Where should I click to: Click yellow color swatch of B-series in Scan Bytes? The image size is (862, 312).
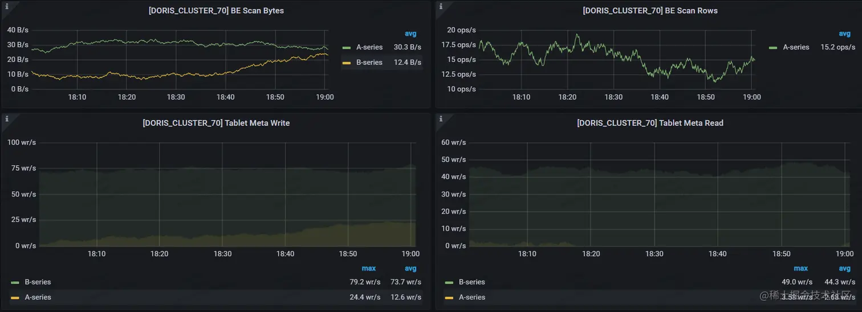click(346, 63)
